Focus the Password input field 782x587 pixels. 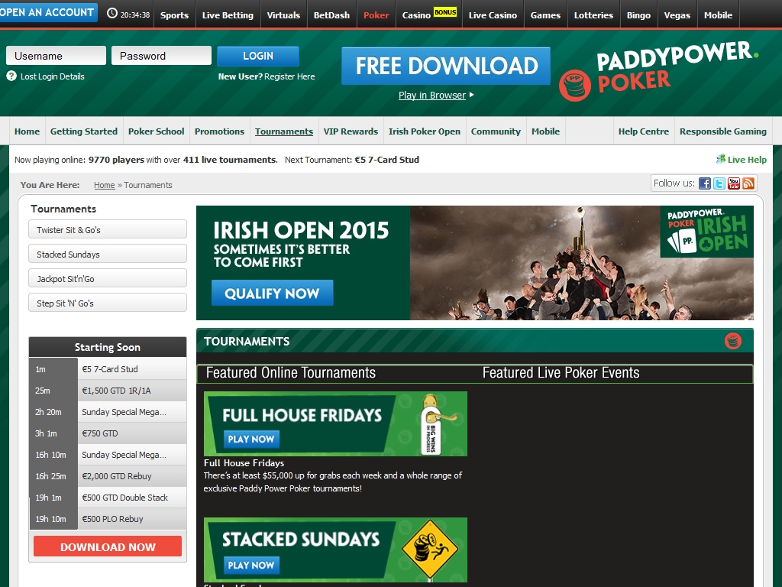(161, 56)
